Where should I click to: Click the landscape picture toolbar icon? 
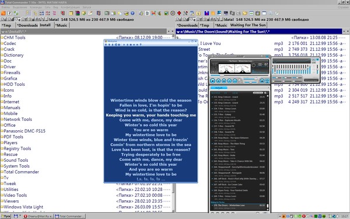(x=166, y=13)
